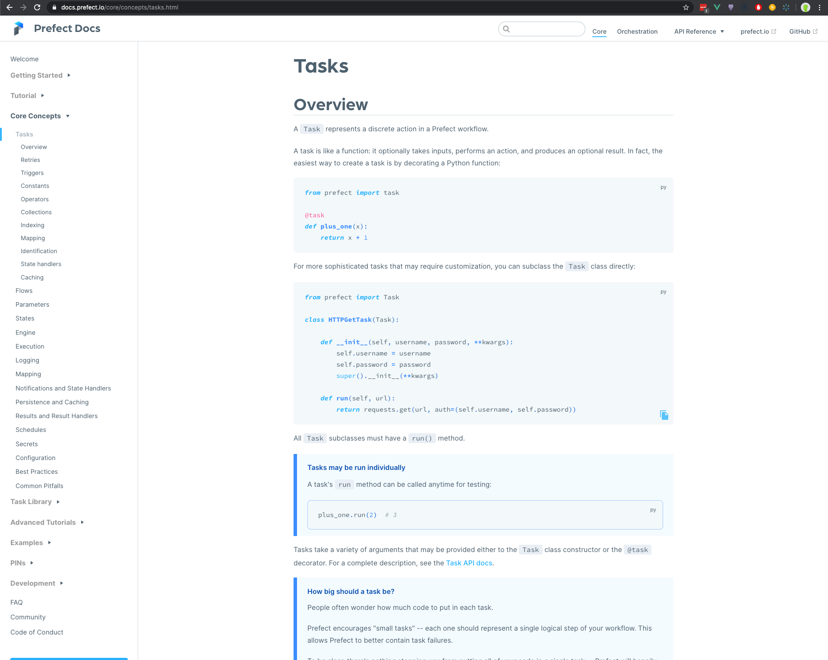
Task: Go back to the previous page
Action: (9, 7)
